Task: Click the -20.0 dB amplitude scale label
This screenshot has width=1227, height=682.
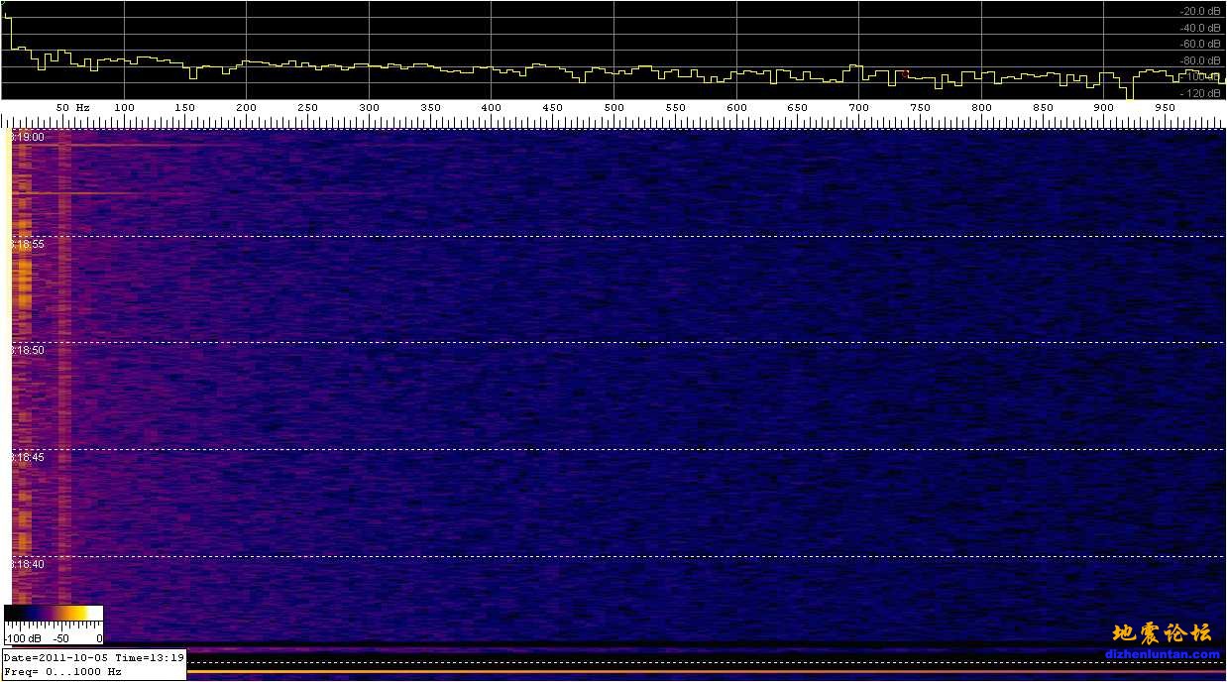Action: [1198, 12]
